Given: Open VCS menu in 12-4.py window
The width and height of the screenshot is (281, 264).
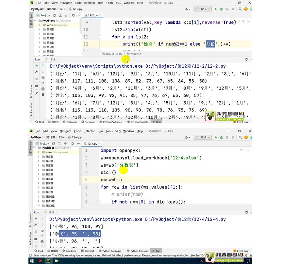Looking at the screenshot, I should click(118, 131).
